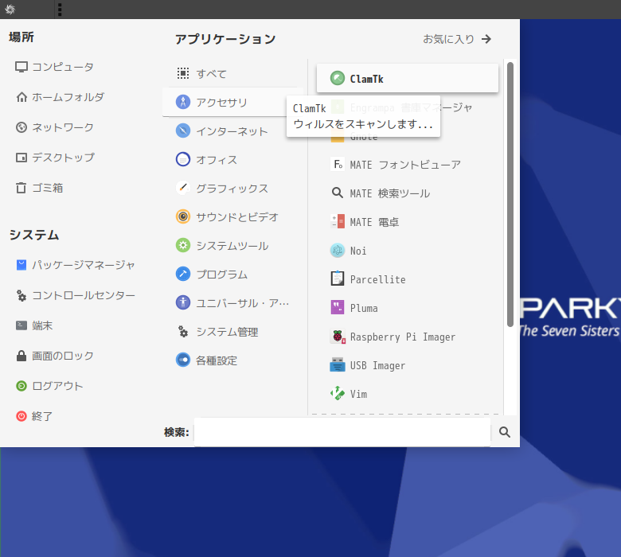Click the Parcellite text entry
The image size is (621, 557).
[378, 279]
